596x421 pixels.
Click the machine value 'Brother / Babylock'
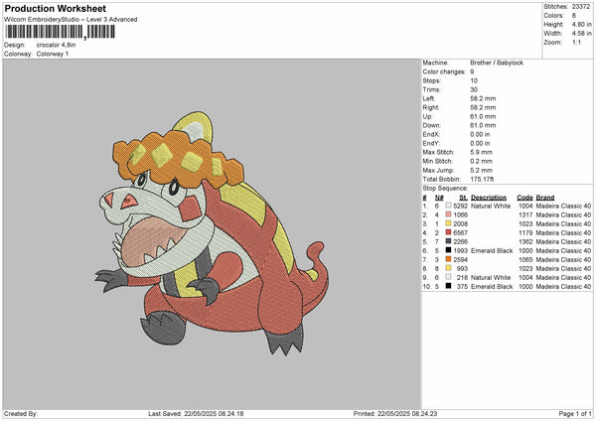click(497, 63)
